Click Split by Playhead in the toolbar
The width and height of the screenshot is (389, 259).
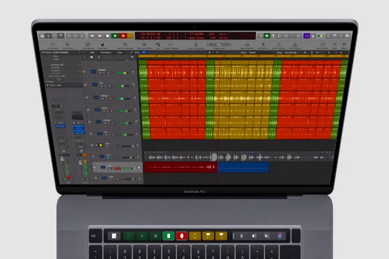(125, 45)
